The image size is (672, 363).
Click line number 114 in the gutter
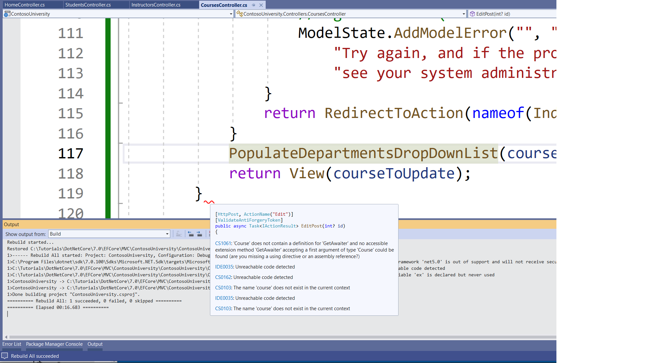click(71, 94)
